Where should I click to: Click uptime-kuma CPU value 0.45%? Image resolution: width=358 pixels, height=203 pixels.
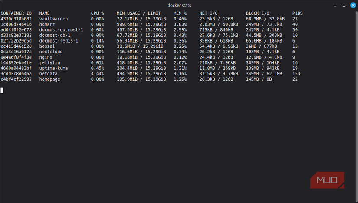click(x=98, y=68)
